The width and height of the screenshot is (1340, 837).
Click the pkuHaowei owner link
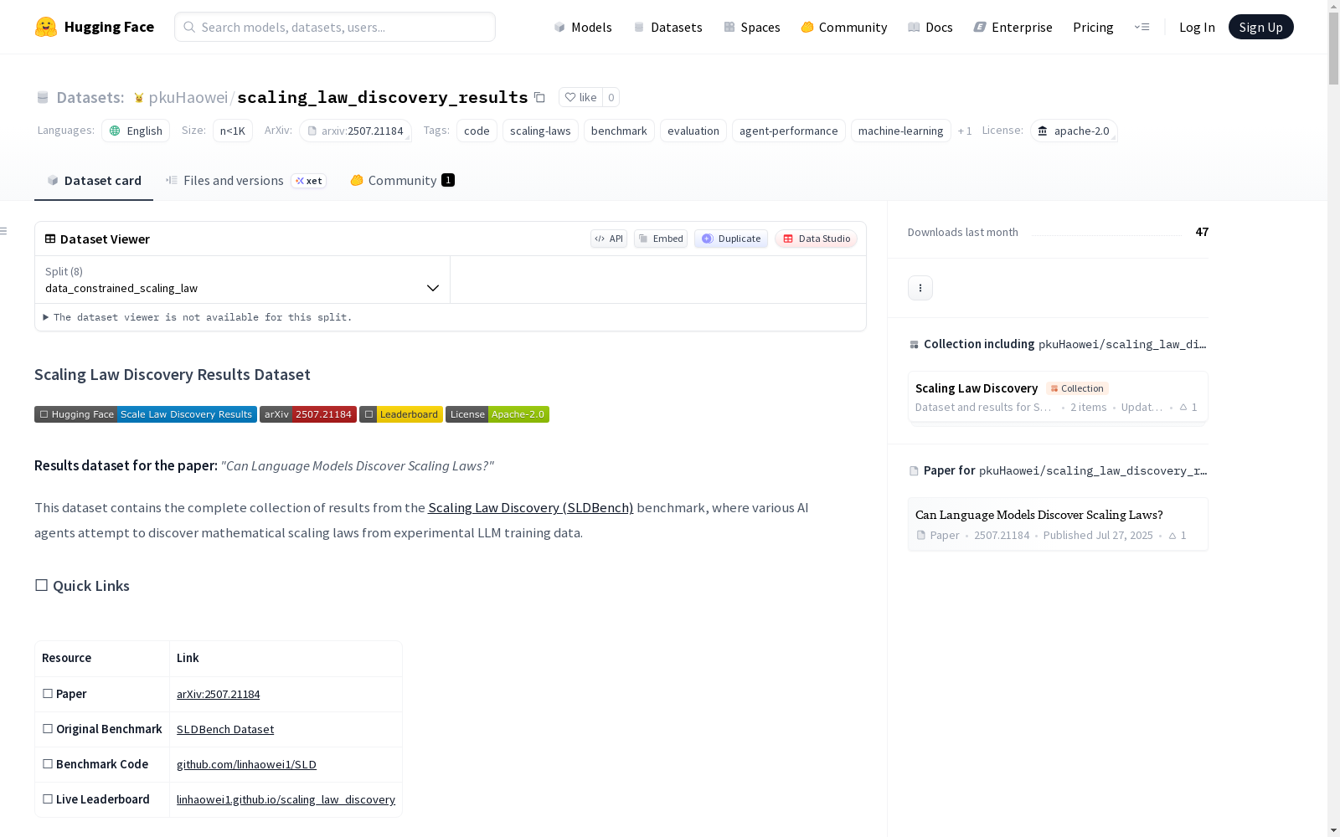(188, 97)
